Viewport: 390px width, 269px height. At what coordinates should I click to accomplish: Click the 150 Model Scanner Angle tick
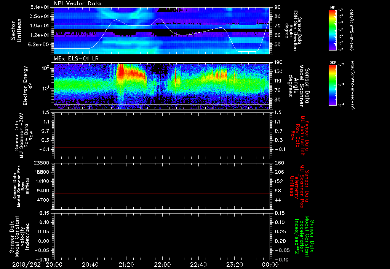[279, 71]
